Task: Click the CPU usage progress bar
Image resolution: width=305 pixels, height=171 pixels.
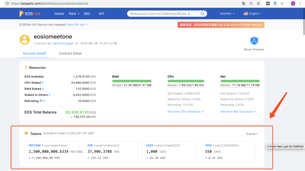Action: click(x=186, y=81)
